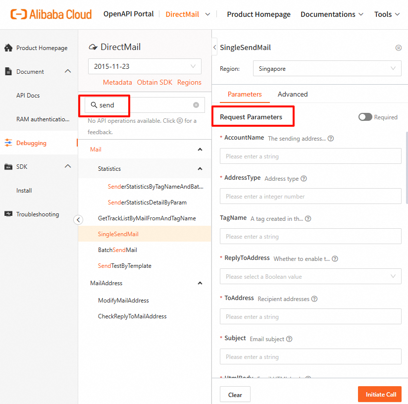408x404 pixels.
Task: Open Product Homepage in top navigation
Action: 258,14
